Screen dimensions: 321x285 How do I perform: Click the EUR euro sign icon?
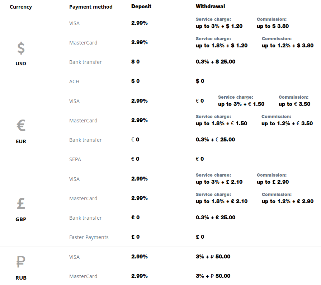pos(21,125)
